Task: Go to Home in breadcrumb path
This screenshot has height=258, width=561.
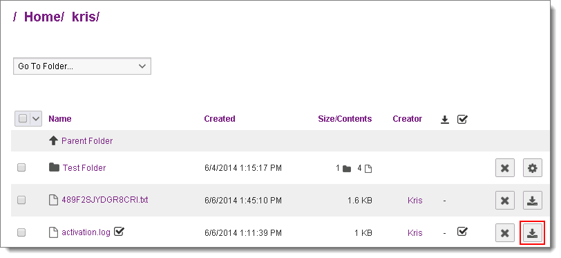Action: click(x=44, y=17)
